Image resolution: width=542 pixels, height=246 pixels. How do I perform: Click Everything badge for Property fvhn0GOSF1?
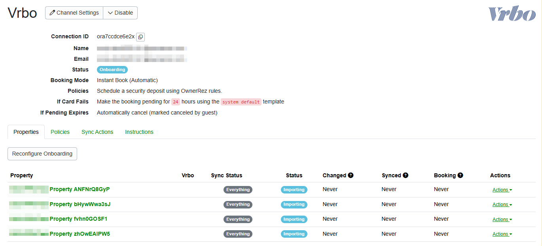click(x=238, y=219)
